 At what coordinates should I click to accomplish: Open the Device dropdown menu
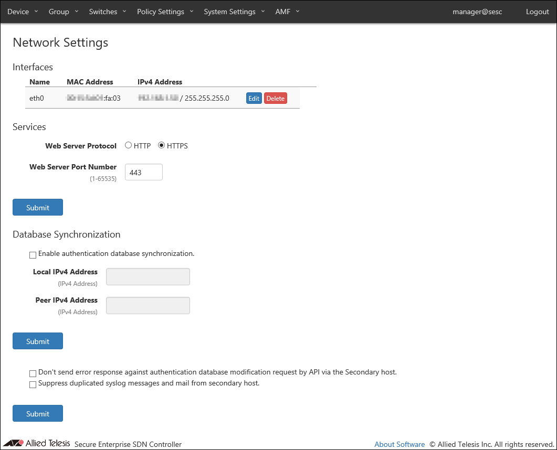tap(23, 12)
